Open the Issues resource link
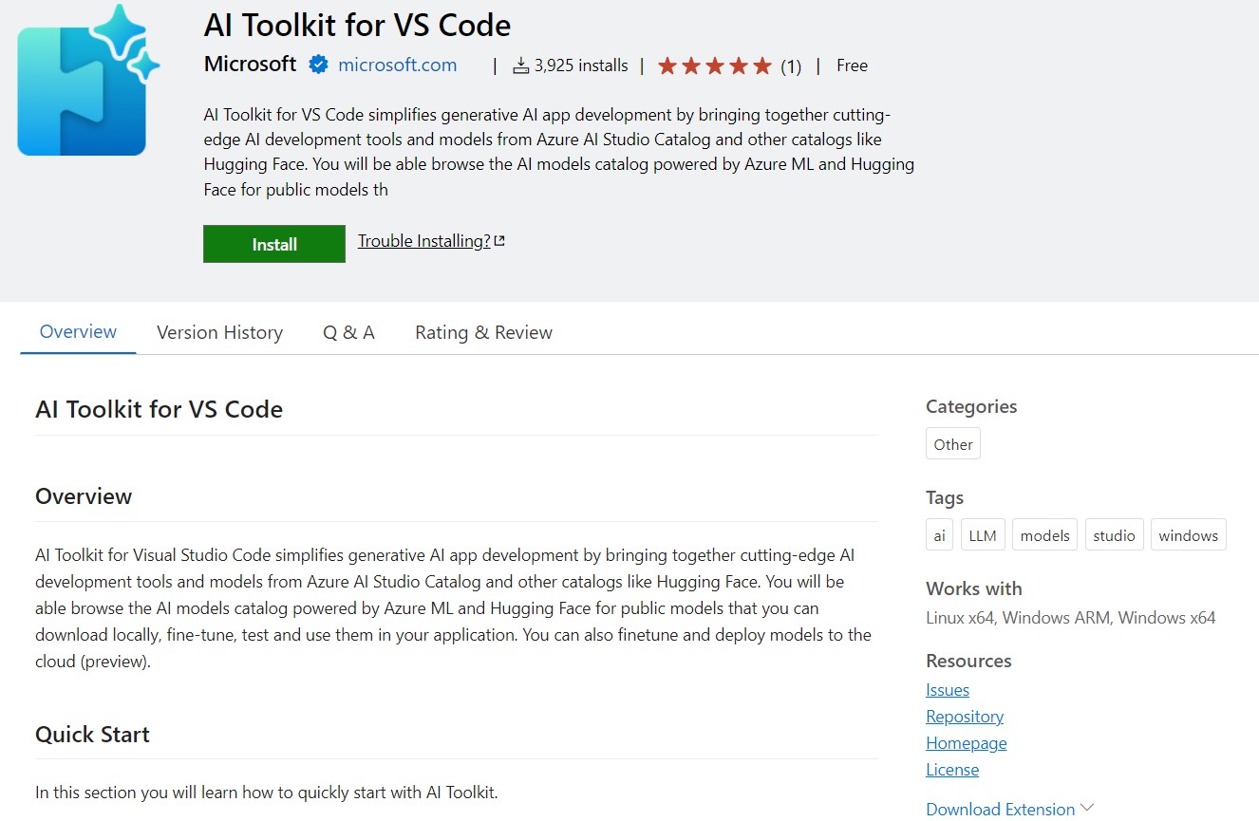Screen dimensions: 1259x821 tap(948, 690)
